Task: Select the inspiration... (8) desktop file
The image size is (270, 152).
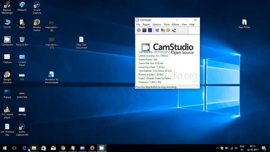Action: (x=51, y=26)
